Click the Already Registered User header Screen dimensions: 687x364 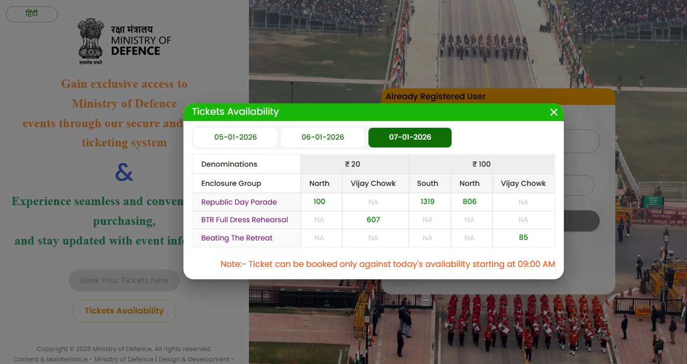(435, 97)
